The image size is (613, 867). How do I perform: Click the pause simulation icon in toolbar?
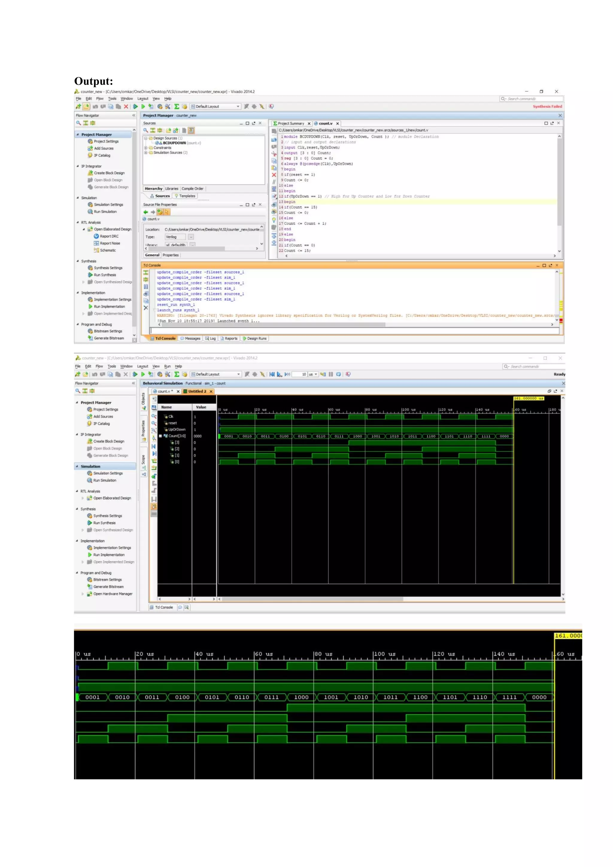pos(331,374)
